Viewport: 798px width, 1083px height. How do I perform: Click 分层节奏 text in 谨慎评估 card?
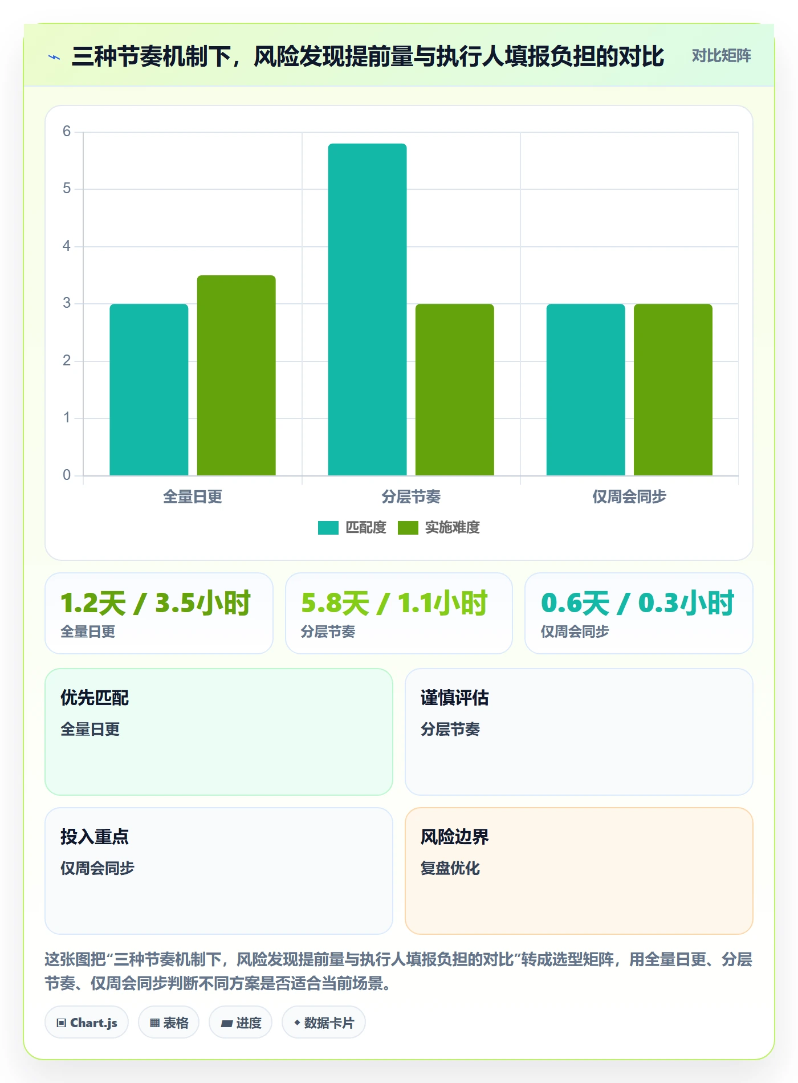click(450, 729)
